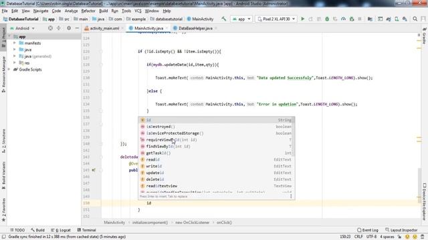Open the Build tool window
This screenshot has height=240, width=428.
tap(37, 230)
